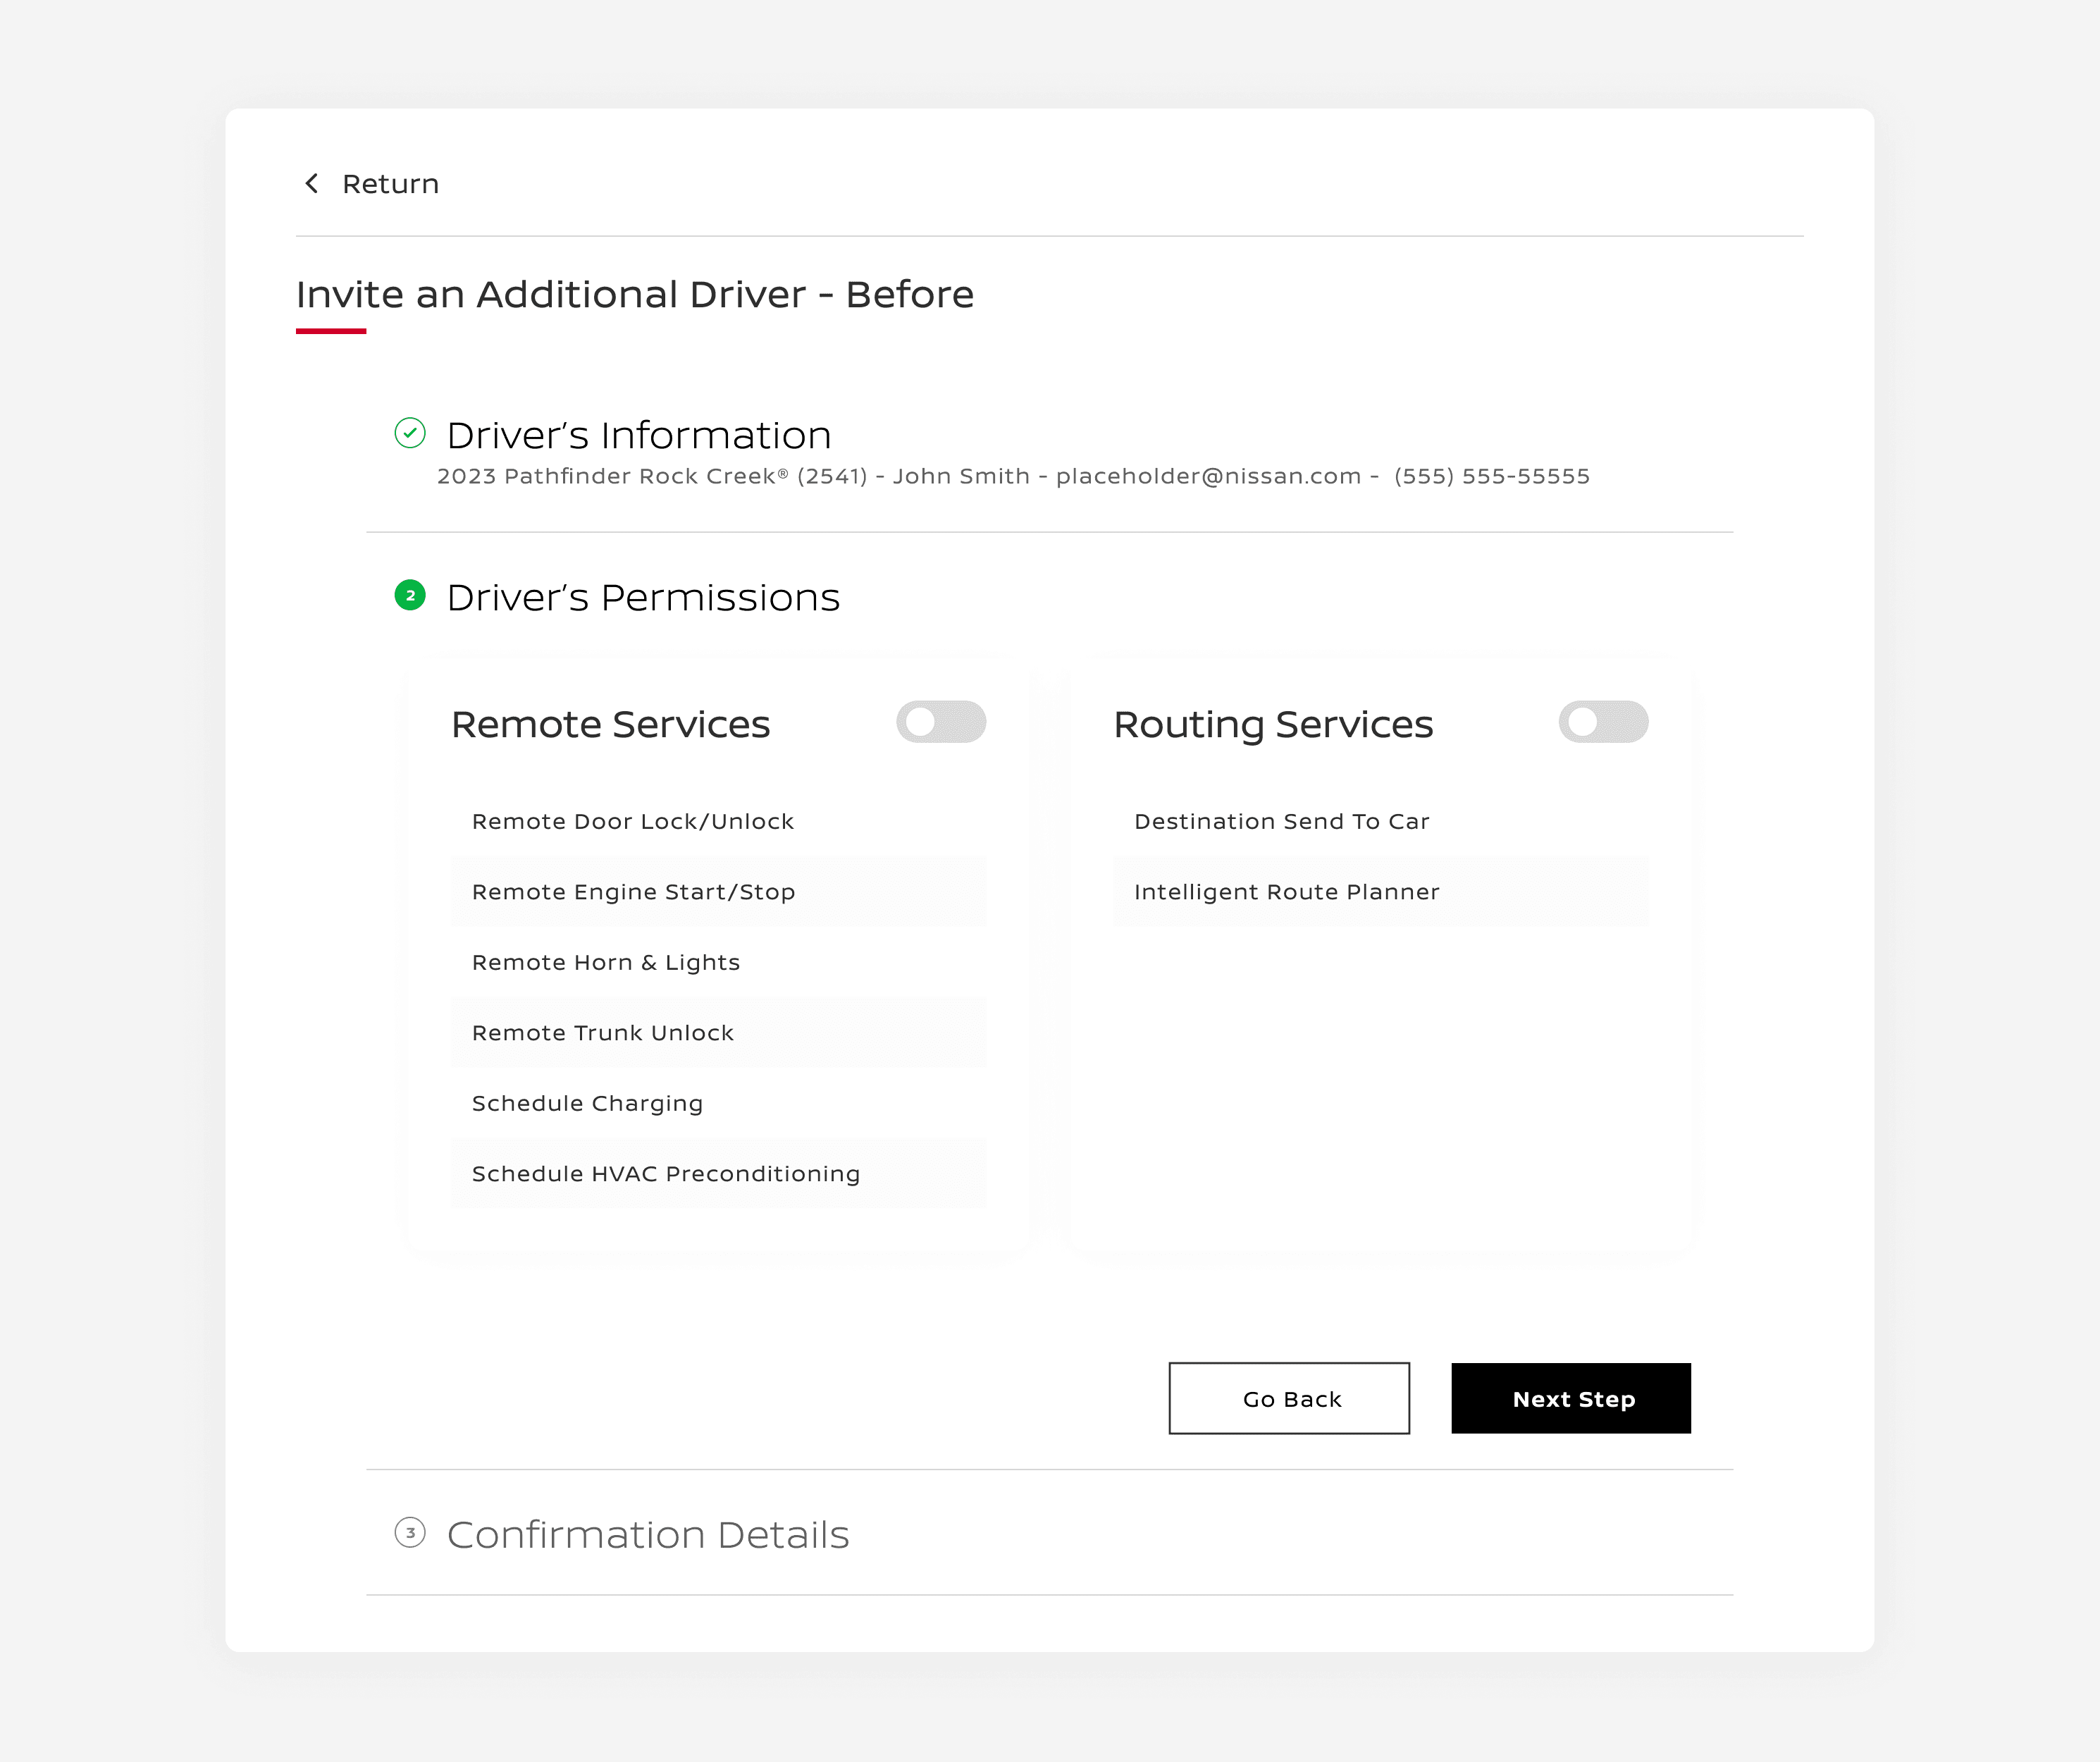Image resolution: width=2100 pixels, height=1762 pixels.
Task: Select Intelligent Route Planner row
Action: (x=1286, y=892)
